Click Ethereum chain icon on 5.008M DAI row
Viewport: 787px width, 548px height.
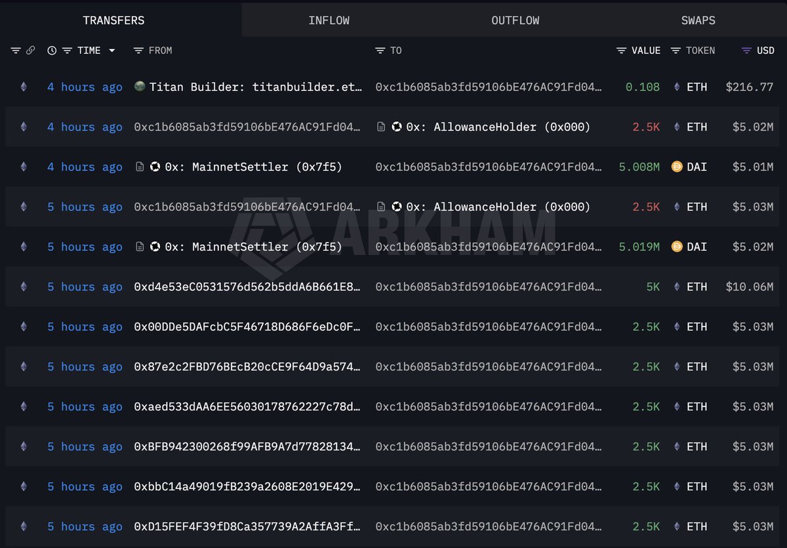tap(24, 166)
